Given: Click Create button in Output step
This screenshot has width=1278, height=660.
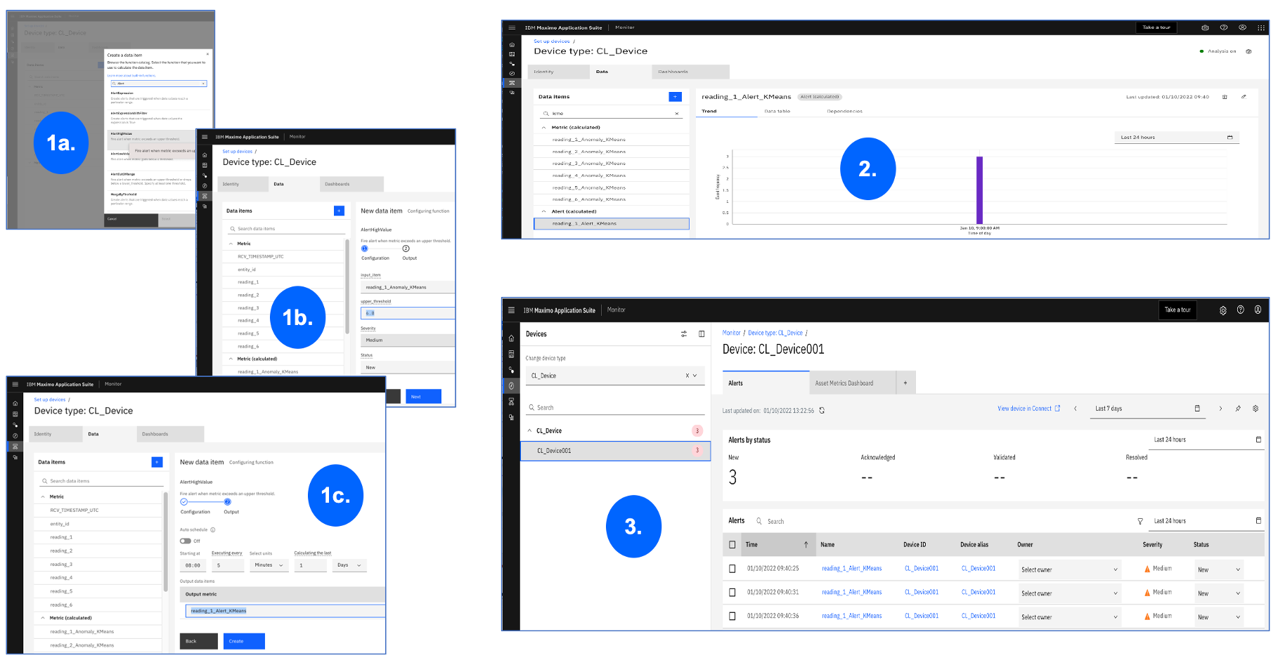Looking at the screenshot, I should pos(244,641).
